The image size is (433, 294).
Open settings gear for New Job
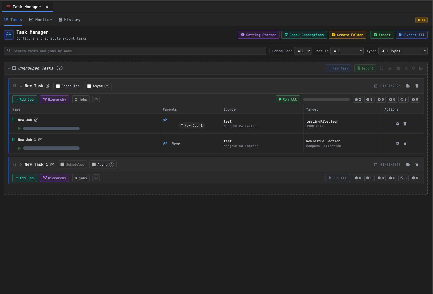tap(398, 124)
